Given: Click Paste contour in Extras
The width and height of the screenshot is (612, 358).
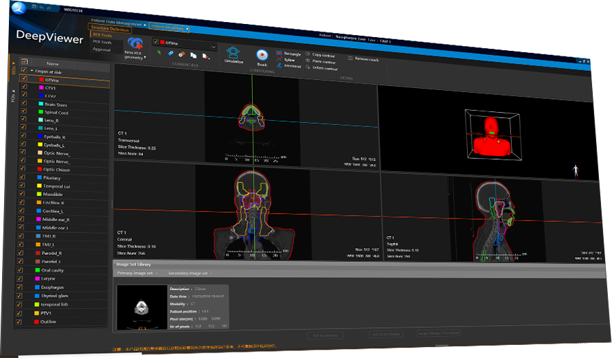Looking at the screenshot, I should 321,61.
